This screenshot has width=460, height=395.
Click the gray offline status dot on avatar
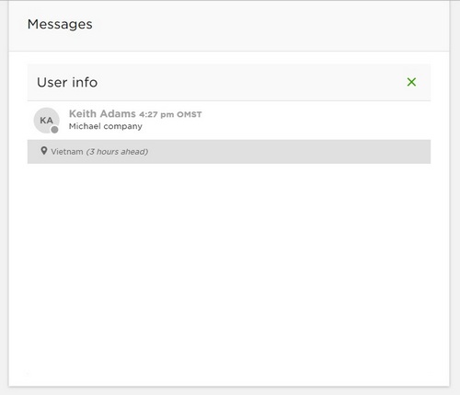click(54, 130)
